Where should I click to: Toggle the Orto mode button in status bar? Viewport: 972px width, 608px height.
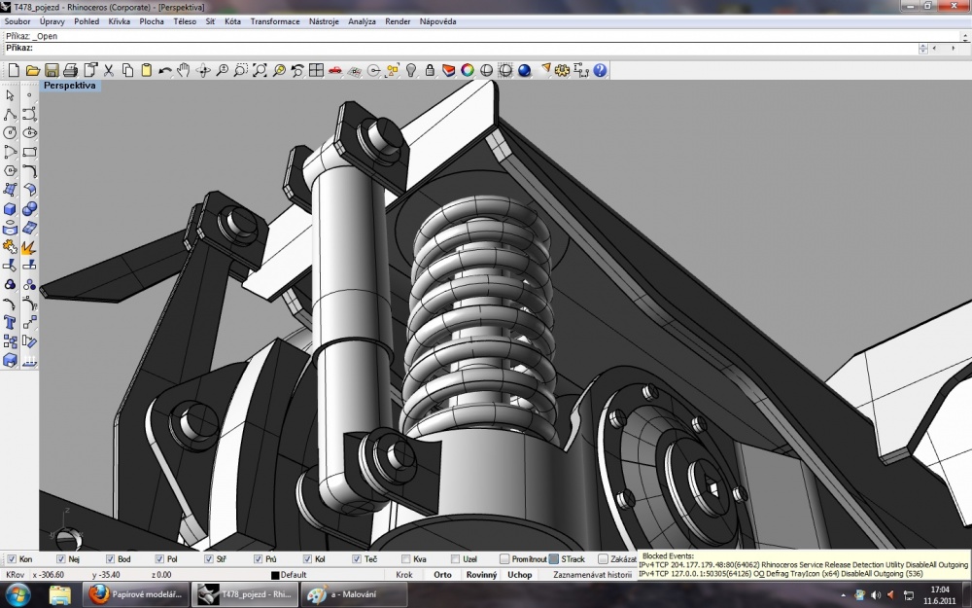pyautogui.click(x=442, y=575)
